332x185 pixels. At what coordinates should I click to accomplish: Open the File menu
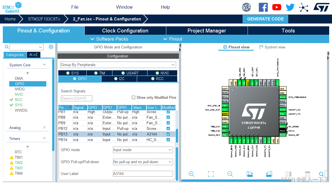click(x=75, y=7)
